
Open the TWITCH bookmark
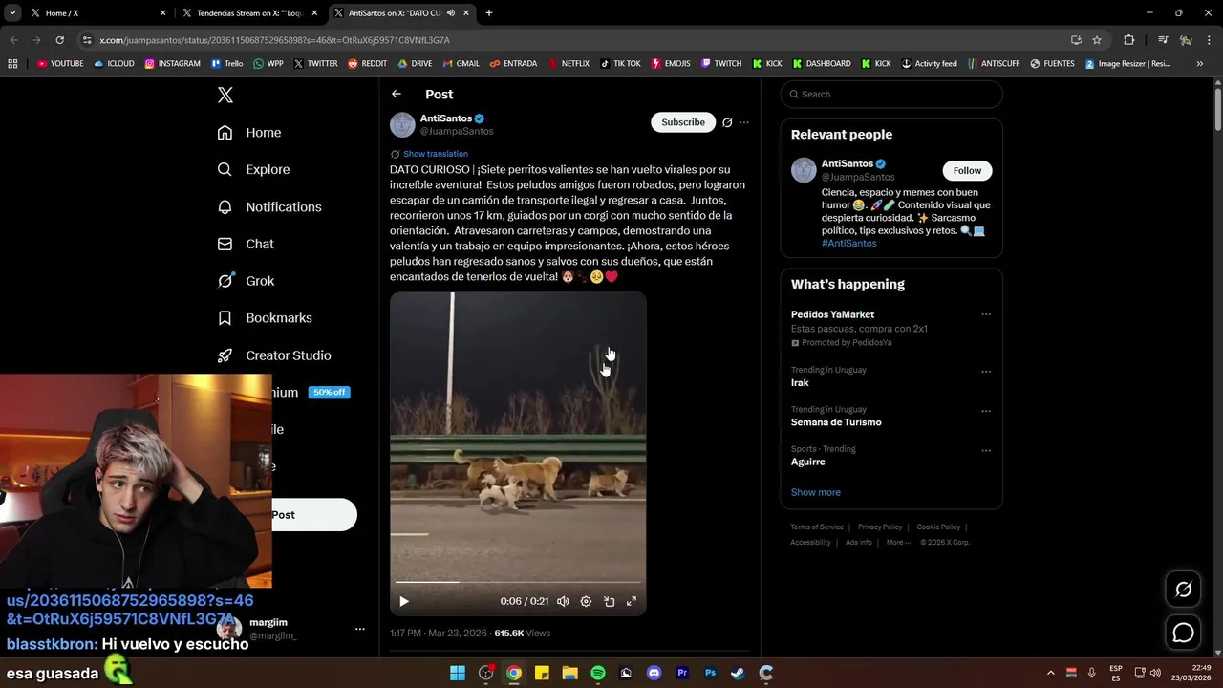(x=721, y=64)
